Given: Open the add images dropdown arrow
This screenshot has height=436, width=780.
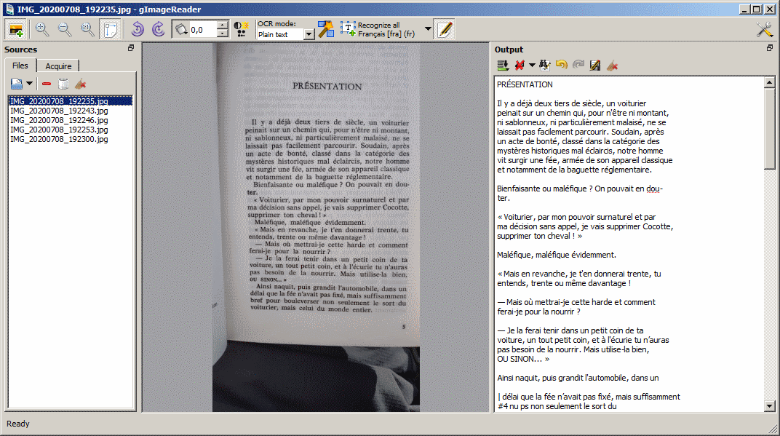Looking at the screenshot, I should [x=29, y=84].
